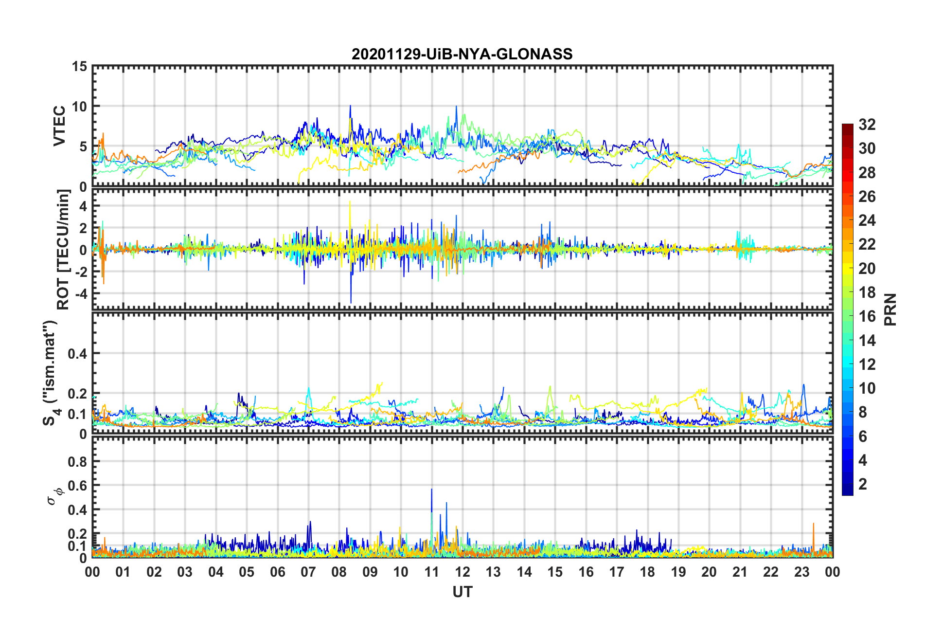The height and width of the screenshot is (619, 925).
Task: Click the PRN colorbar gradient
Action: [x=848, y=309]
